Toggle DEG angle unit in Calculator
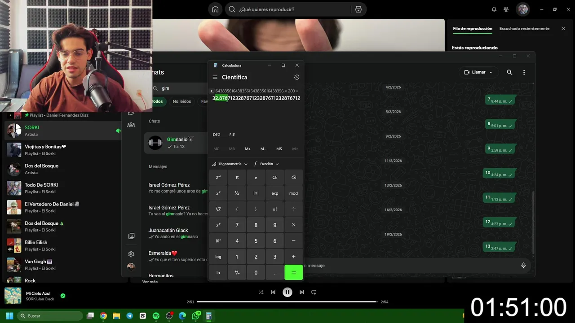This screenshot has width=575, height=323. (217, 135)
